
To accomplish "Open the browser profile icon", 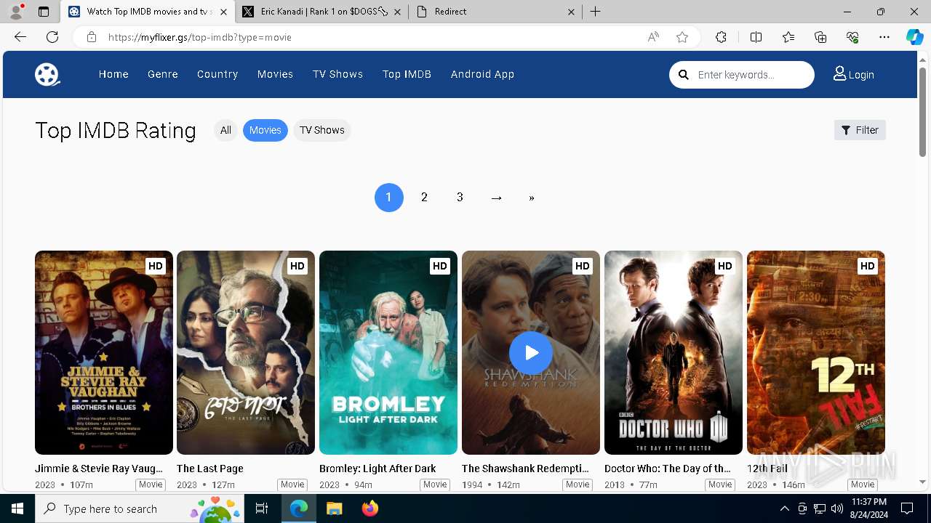I will (16, 12).
